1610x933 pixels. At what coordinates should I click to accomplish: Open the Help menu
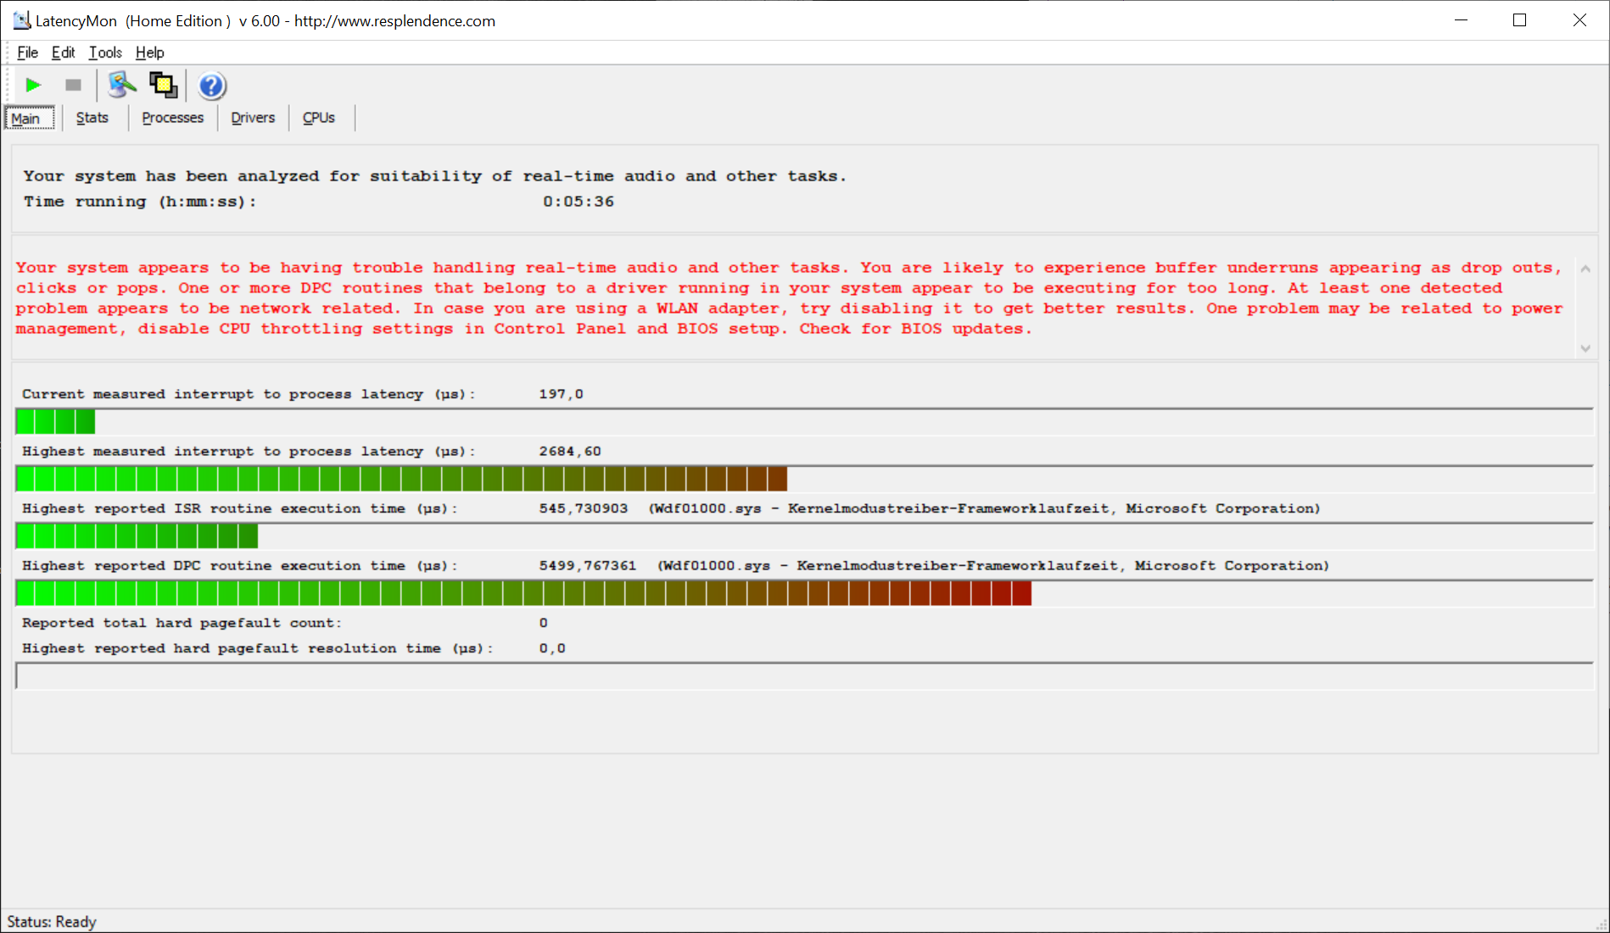(x=150, y=53)
